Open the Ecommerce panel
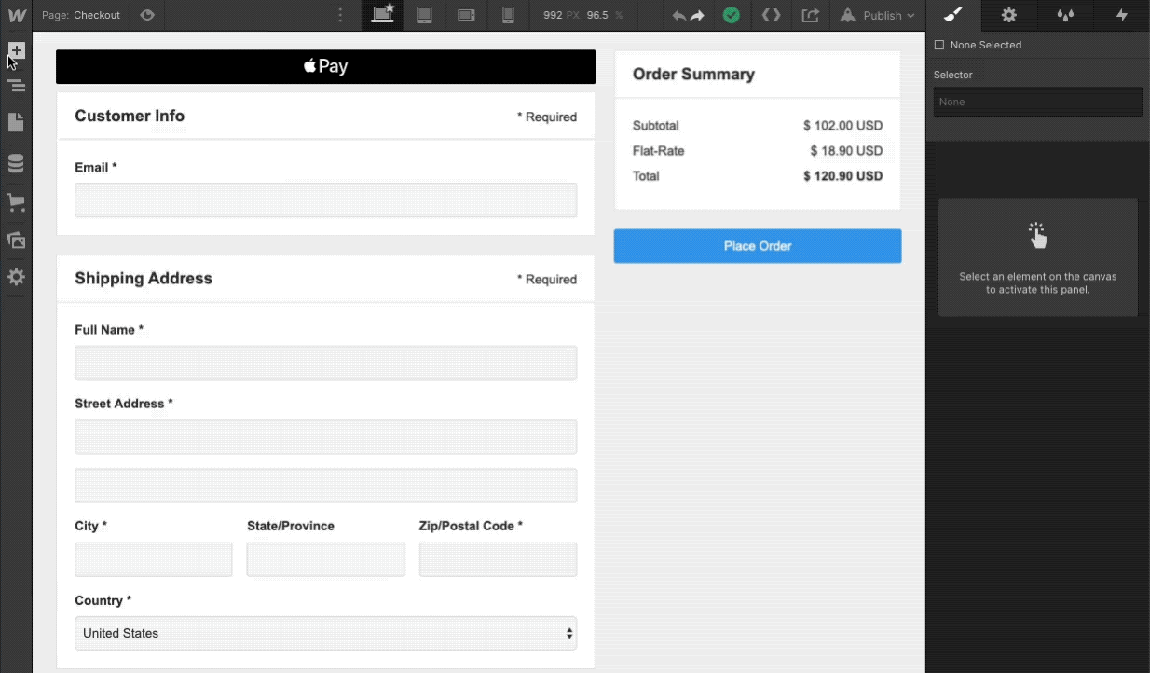Screen dimensions: 1150x673 (x=16, y=202)
